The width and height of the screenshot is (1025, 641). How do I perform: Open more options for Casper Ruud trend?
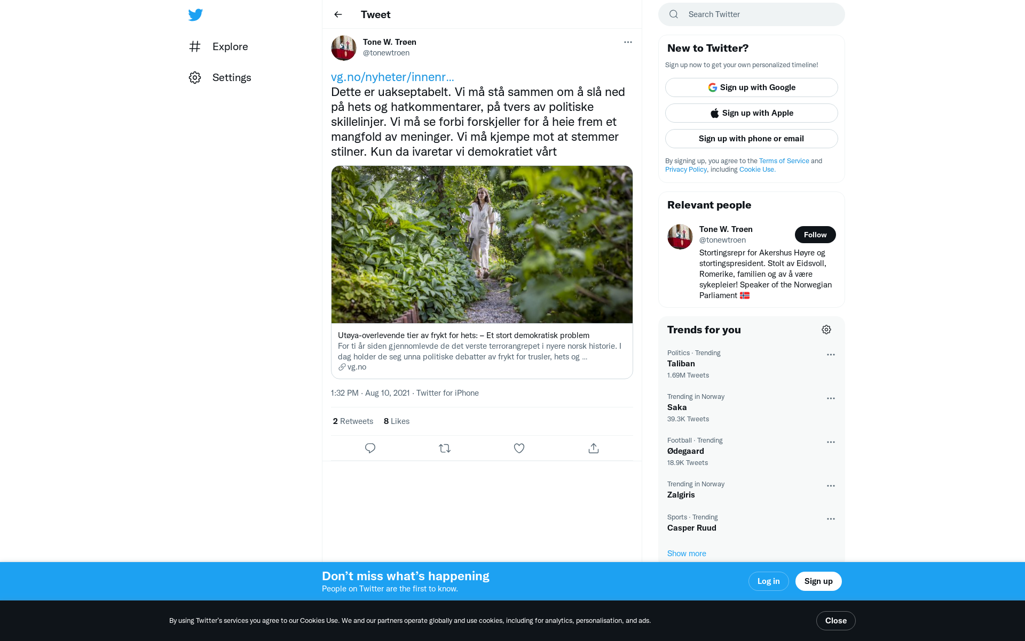click(x=831, y=519)
